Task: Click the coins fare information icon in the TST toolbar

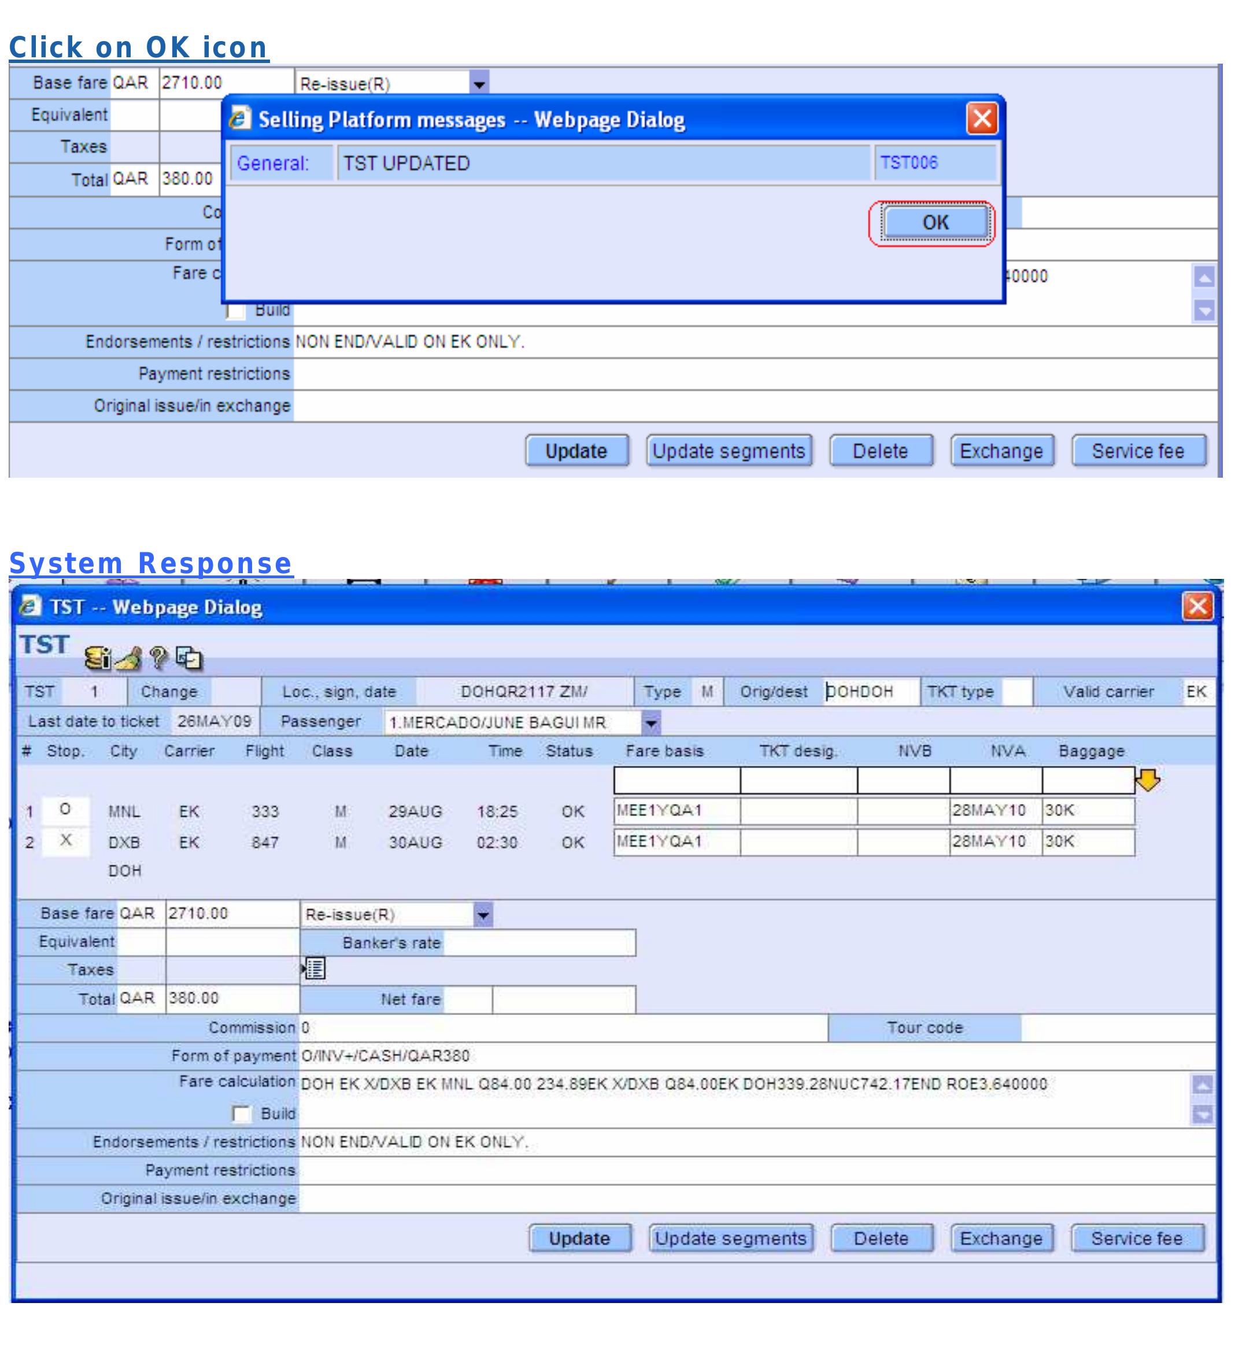Action: pyautogui.click(x=98, y=657)
